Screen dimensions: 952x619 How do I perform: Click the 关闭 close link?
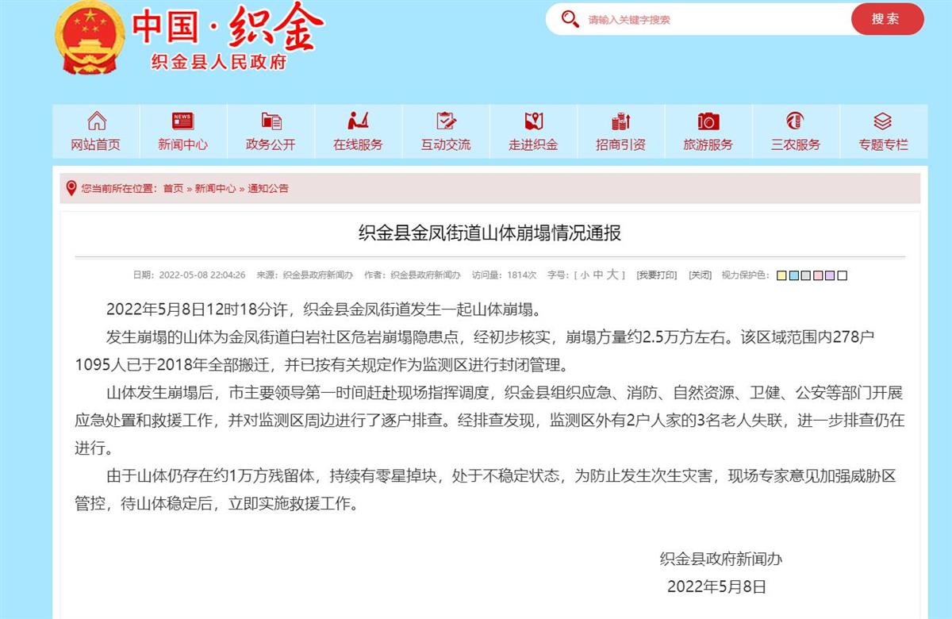point(700,275)
